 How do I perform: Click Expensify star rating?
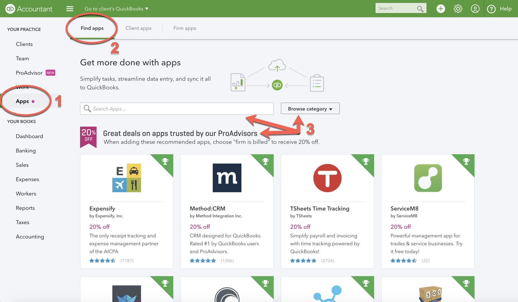[x=103, y=261]
